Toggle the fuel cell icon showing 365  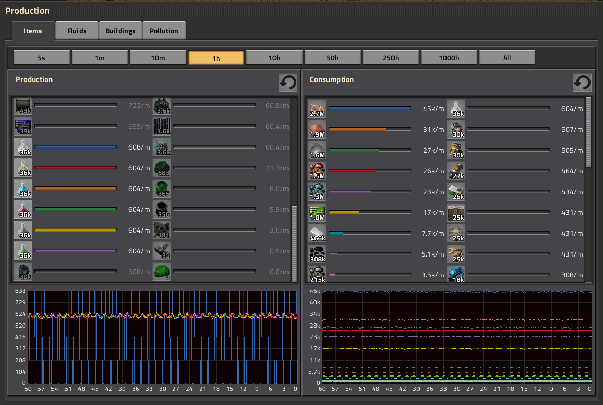[x=162, y=188]
